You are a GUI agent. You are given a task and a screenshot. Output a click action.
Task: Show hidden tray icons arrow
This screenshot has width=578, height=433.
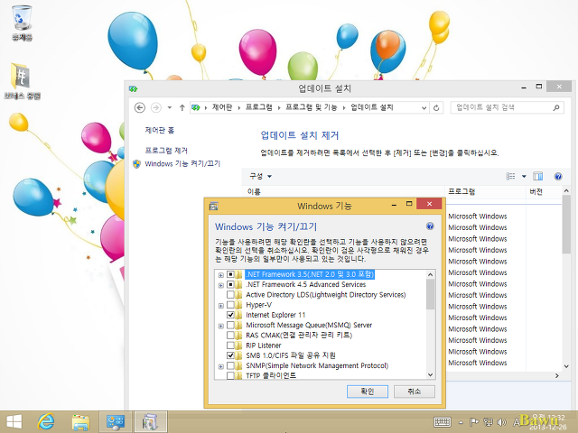[461, 422]
